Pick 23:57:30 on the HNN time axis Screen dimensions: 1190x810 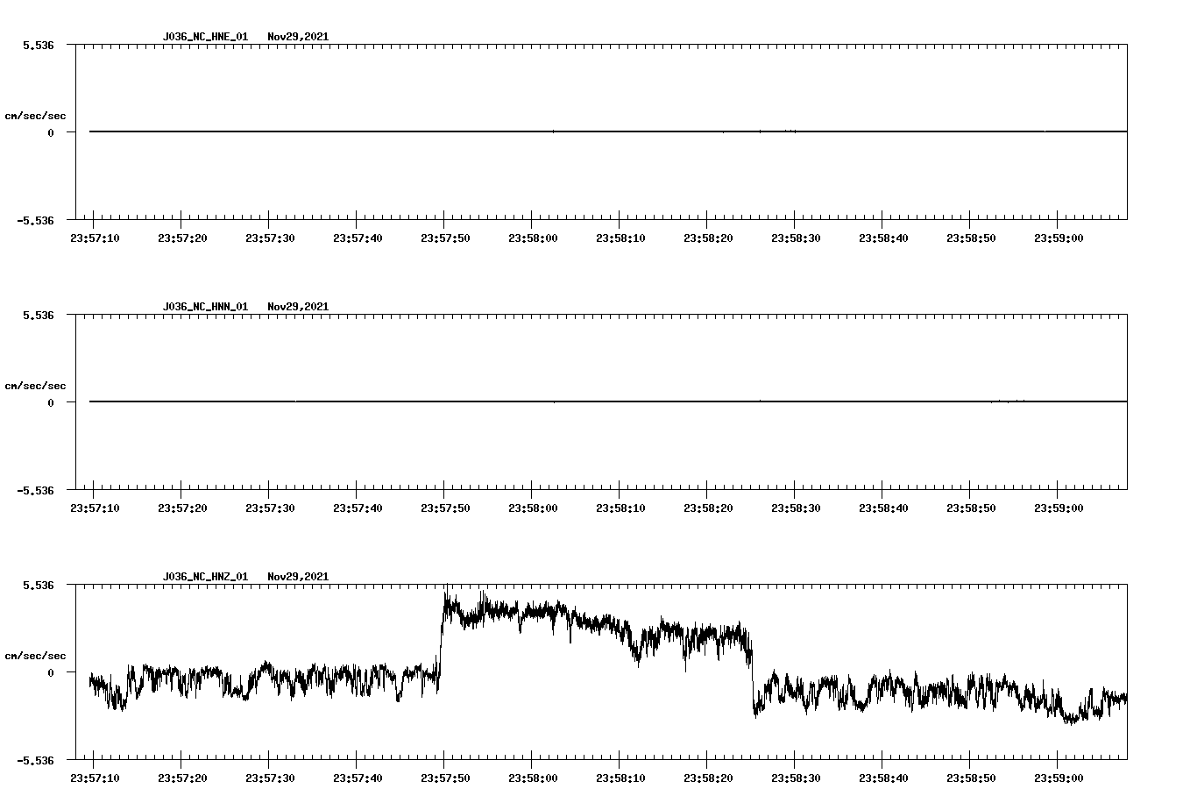tap(270, 508)
